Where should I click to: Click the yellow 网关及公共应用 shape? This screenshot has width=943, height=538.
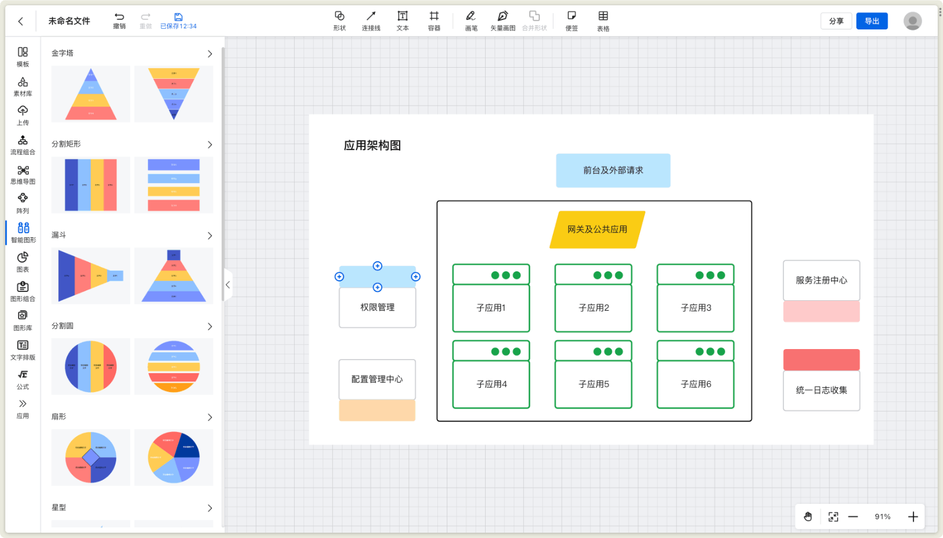coord(597,230)
